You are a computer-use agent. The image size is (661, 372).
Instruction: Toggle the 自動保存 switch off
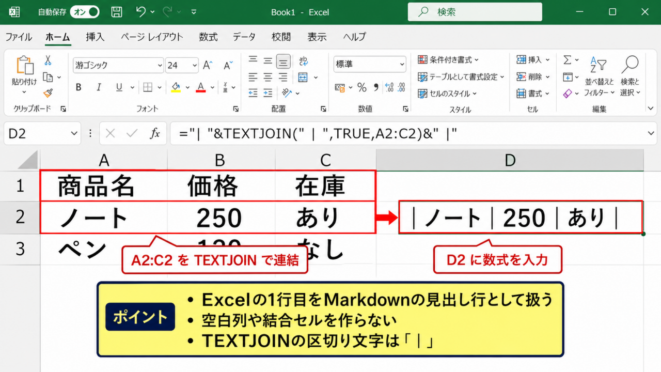(x=85, y=12)
